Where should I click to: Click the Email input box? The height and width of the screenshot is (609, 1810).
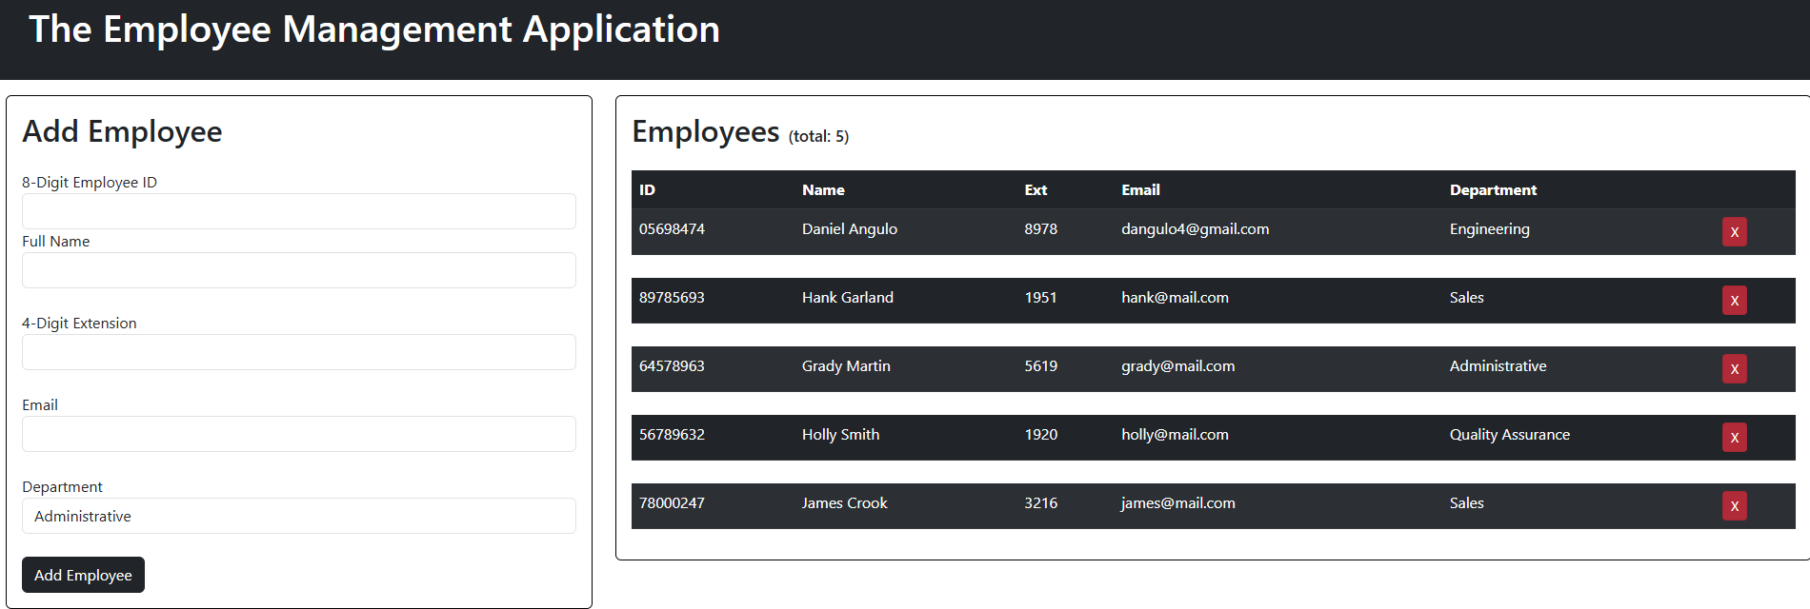[298, 434]
